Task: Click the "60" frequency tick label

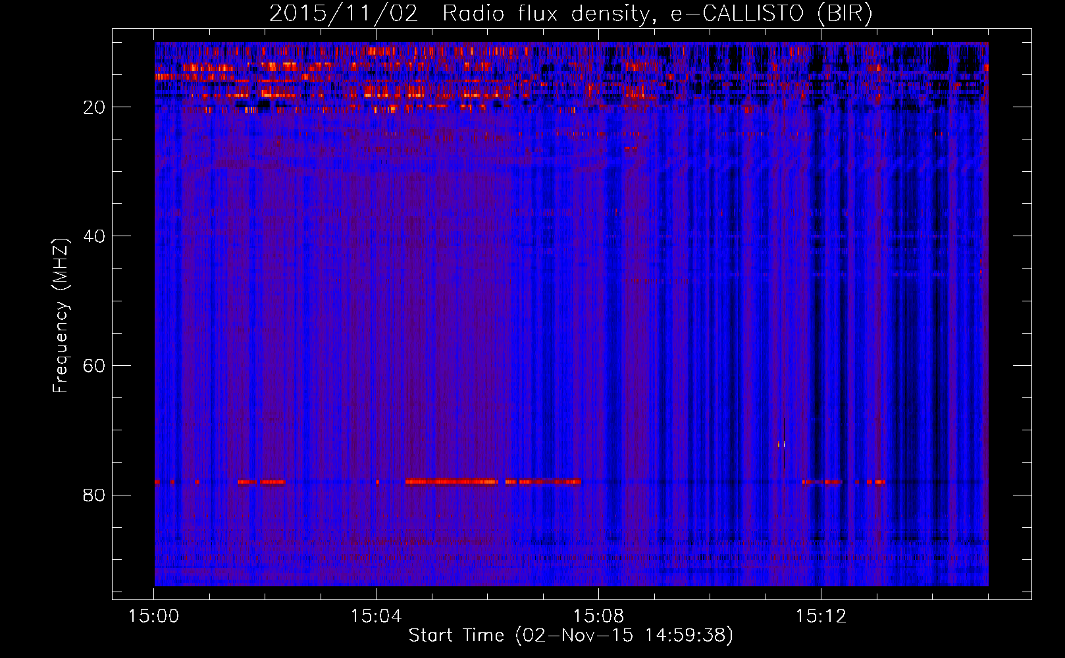Action: 94,366
